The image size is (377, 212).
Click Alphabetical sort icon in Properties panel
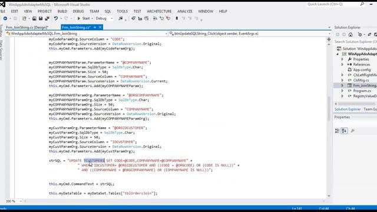click(344, 131)
